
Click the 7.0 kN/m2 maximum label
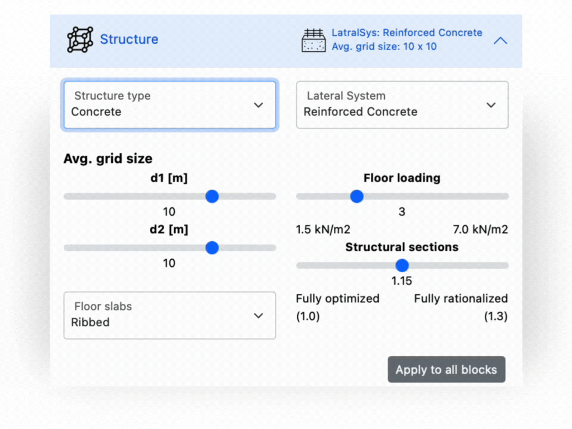479,230
